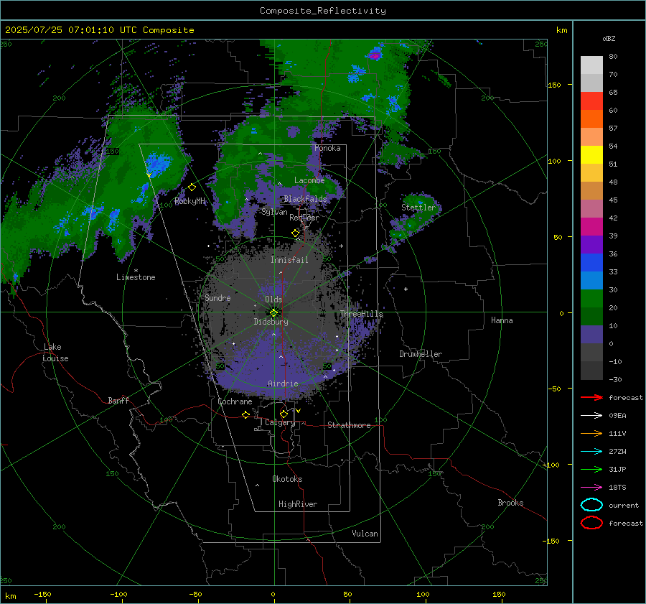646x604 pixels.
Task: Click the white plus marker west of Hanna
Action: (406, 289)
